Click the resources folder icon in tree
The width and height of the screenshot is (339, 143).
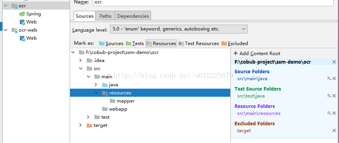pyautogui.click(x=105, y=93)
